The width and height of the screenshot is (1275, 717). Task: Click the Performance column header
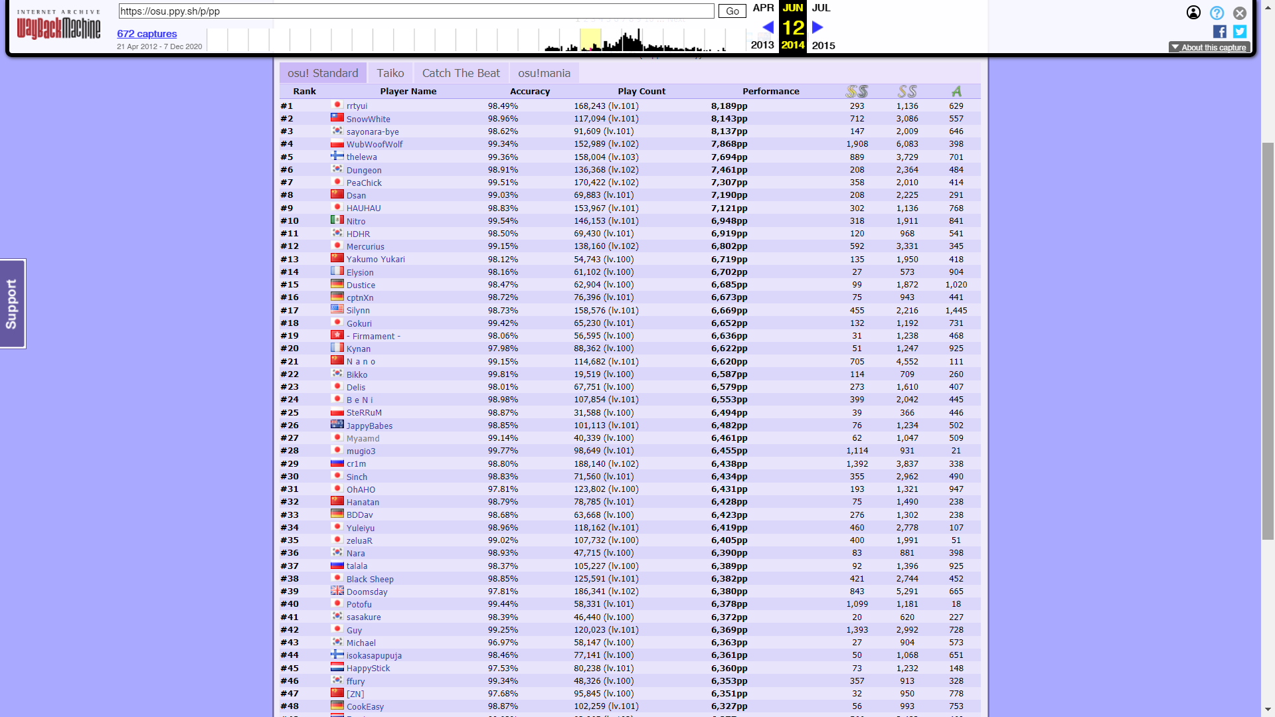[x=771, y=92]
